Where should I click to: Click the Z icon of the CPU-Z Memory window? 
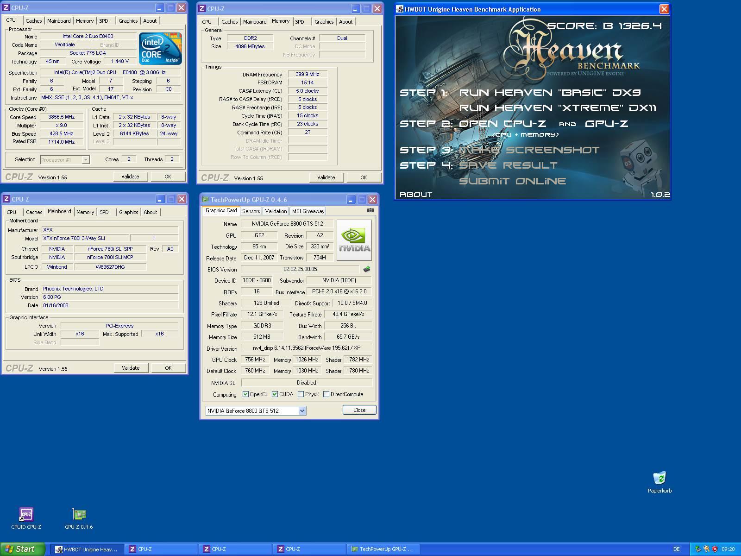click(x=202, y=9)
